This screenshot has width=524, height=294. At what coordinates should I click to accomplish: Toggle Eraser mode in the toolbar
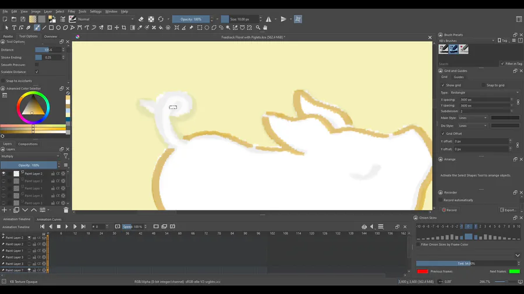tap(141, 19)
